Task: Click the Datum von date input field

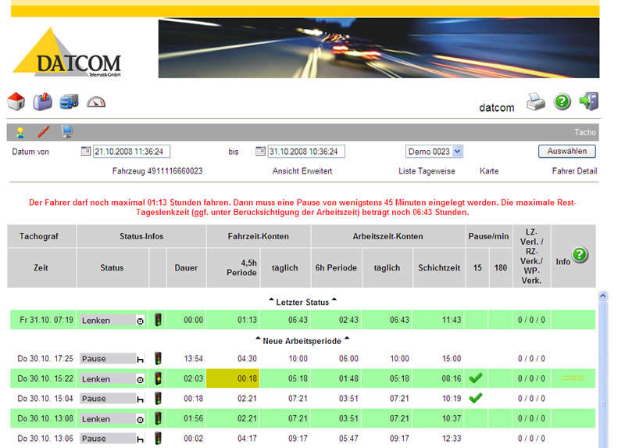Action: [132, 152]
